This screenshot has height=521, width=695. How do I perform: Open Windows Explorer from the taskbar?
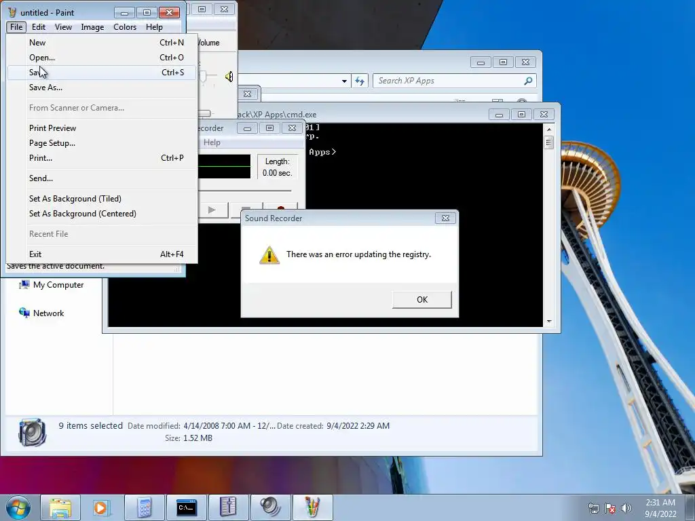(60, 507)
